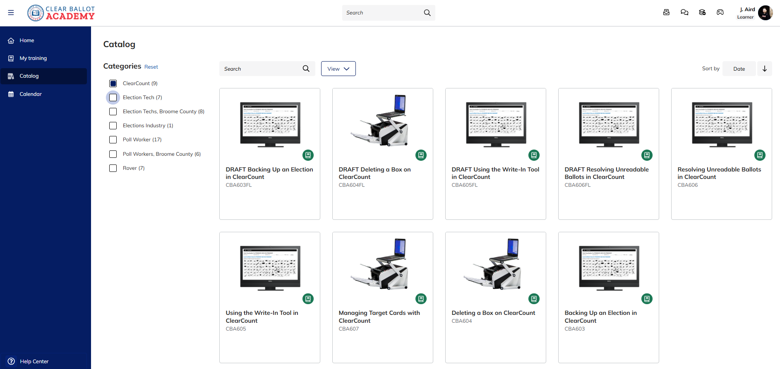The height and width of the screenshot is (369, 780).
Task: Click the Rover (7) category label
Action: [x=134, y=168]
